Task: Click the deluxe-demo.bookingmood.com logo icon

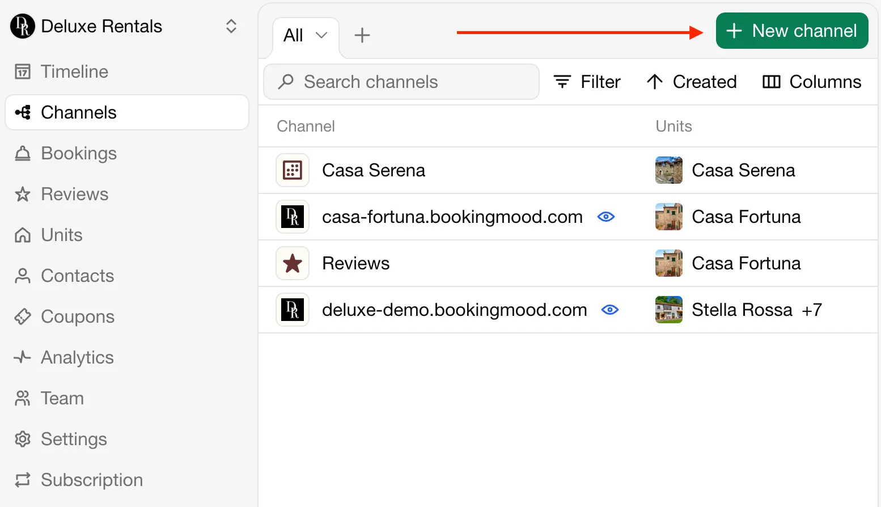Action: [x=293, y=310]
